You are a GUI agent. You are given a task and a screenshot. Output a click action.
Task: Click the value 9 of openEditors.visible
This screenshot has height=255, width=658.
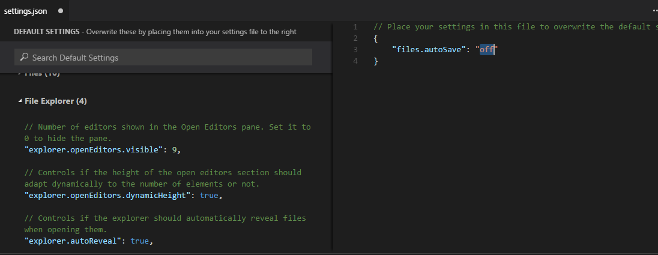(175, 149)
